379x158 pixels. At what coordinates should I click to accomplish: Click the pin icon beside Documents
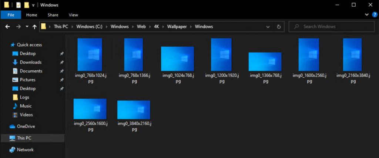[62, 71]
